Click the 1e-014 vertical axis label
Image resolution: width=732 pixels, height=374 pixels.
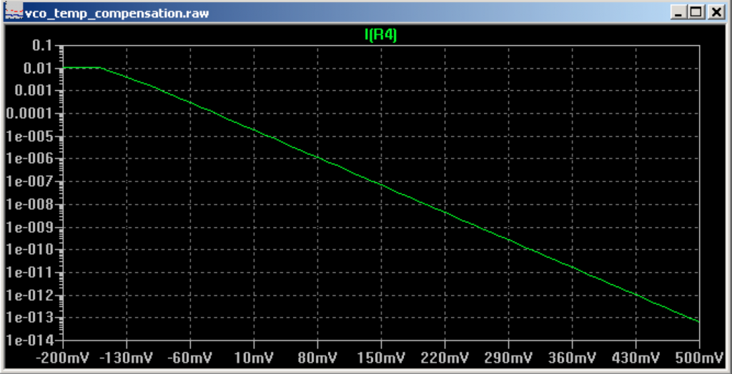click(x=29, y=341)
